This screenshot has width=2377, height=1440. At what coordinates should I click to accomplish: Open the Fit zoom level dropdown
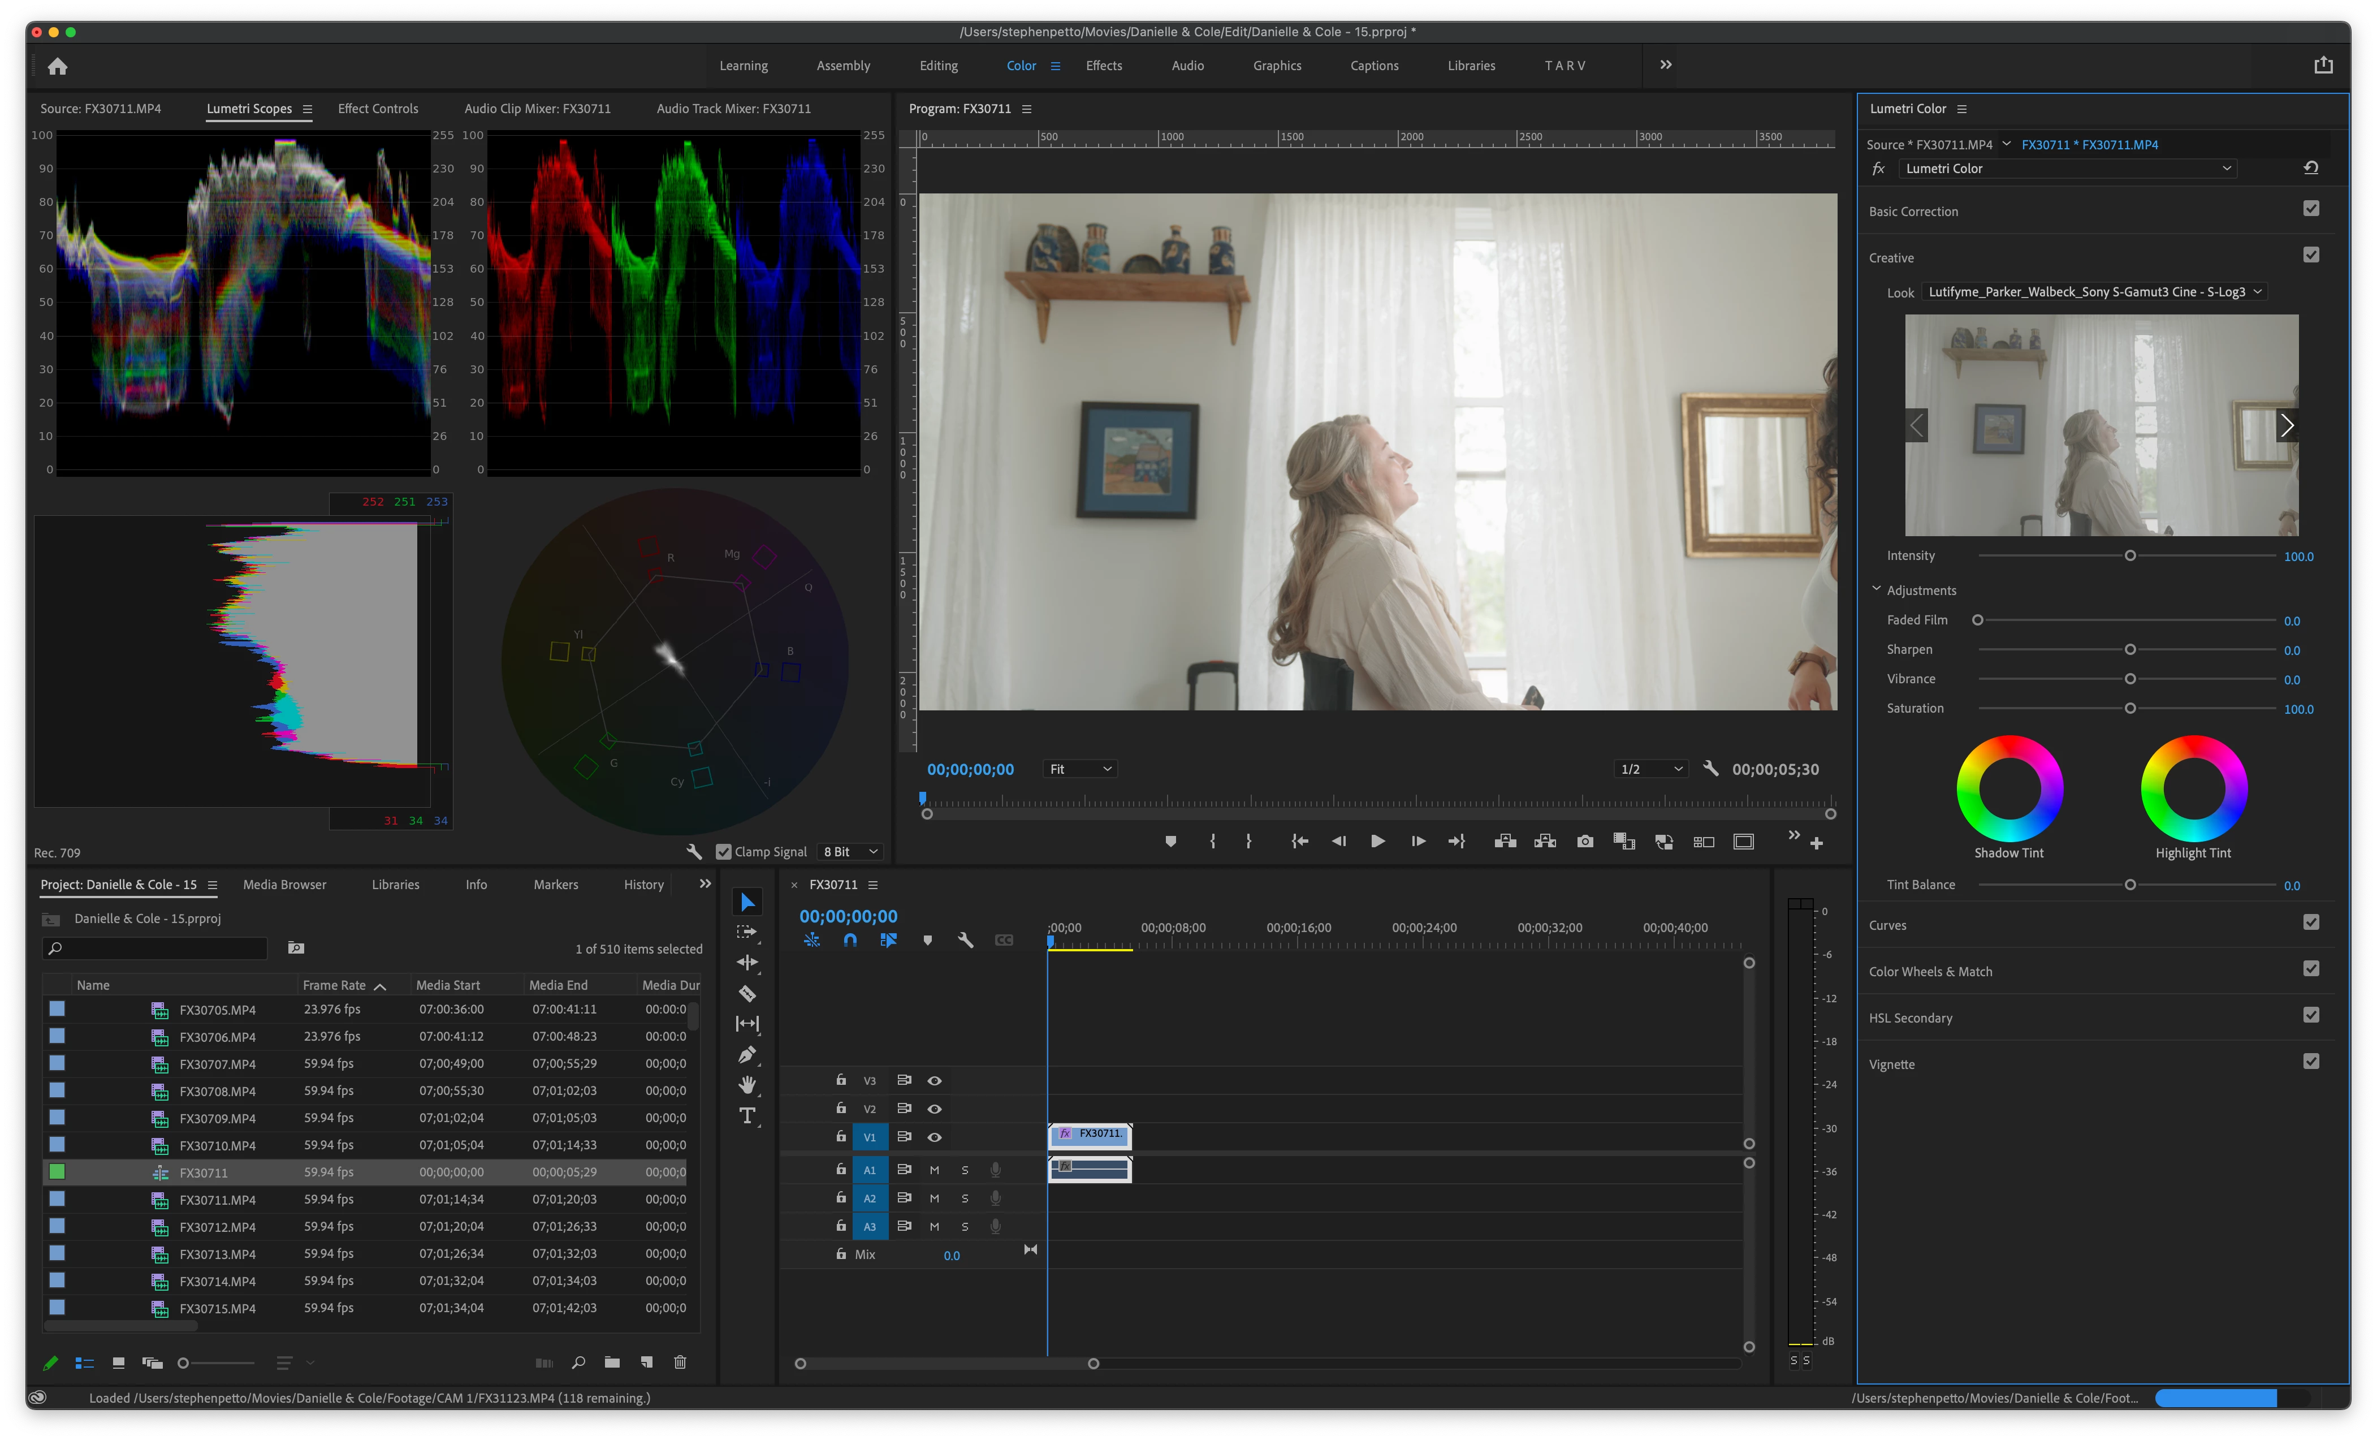click(1079, 769)
